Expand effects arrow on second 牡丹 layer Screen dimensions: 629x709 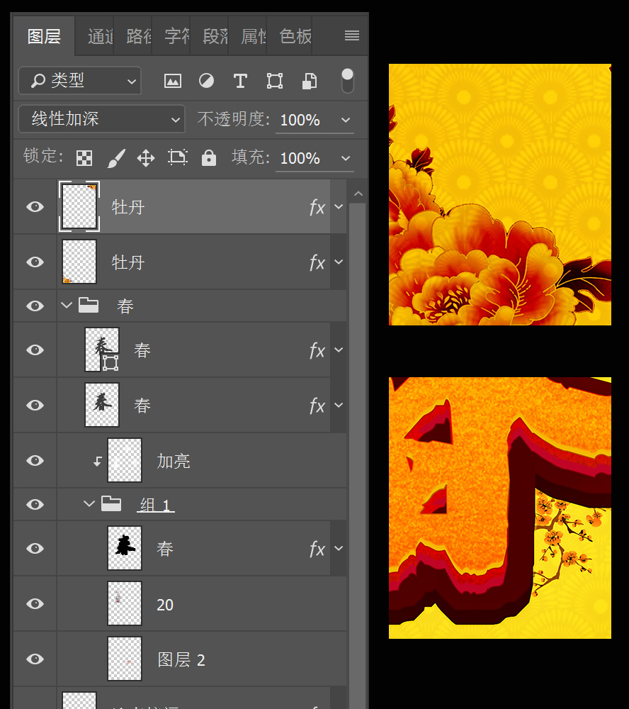click(339, 262)
